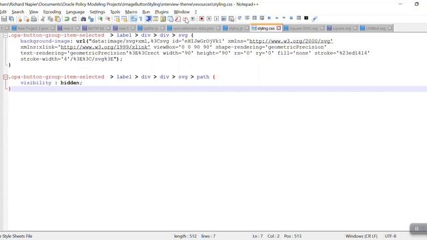Screen dimensions: 427x240
Task: Close the styling.css tab
Action: click(279, 28)
